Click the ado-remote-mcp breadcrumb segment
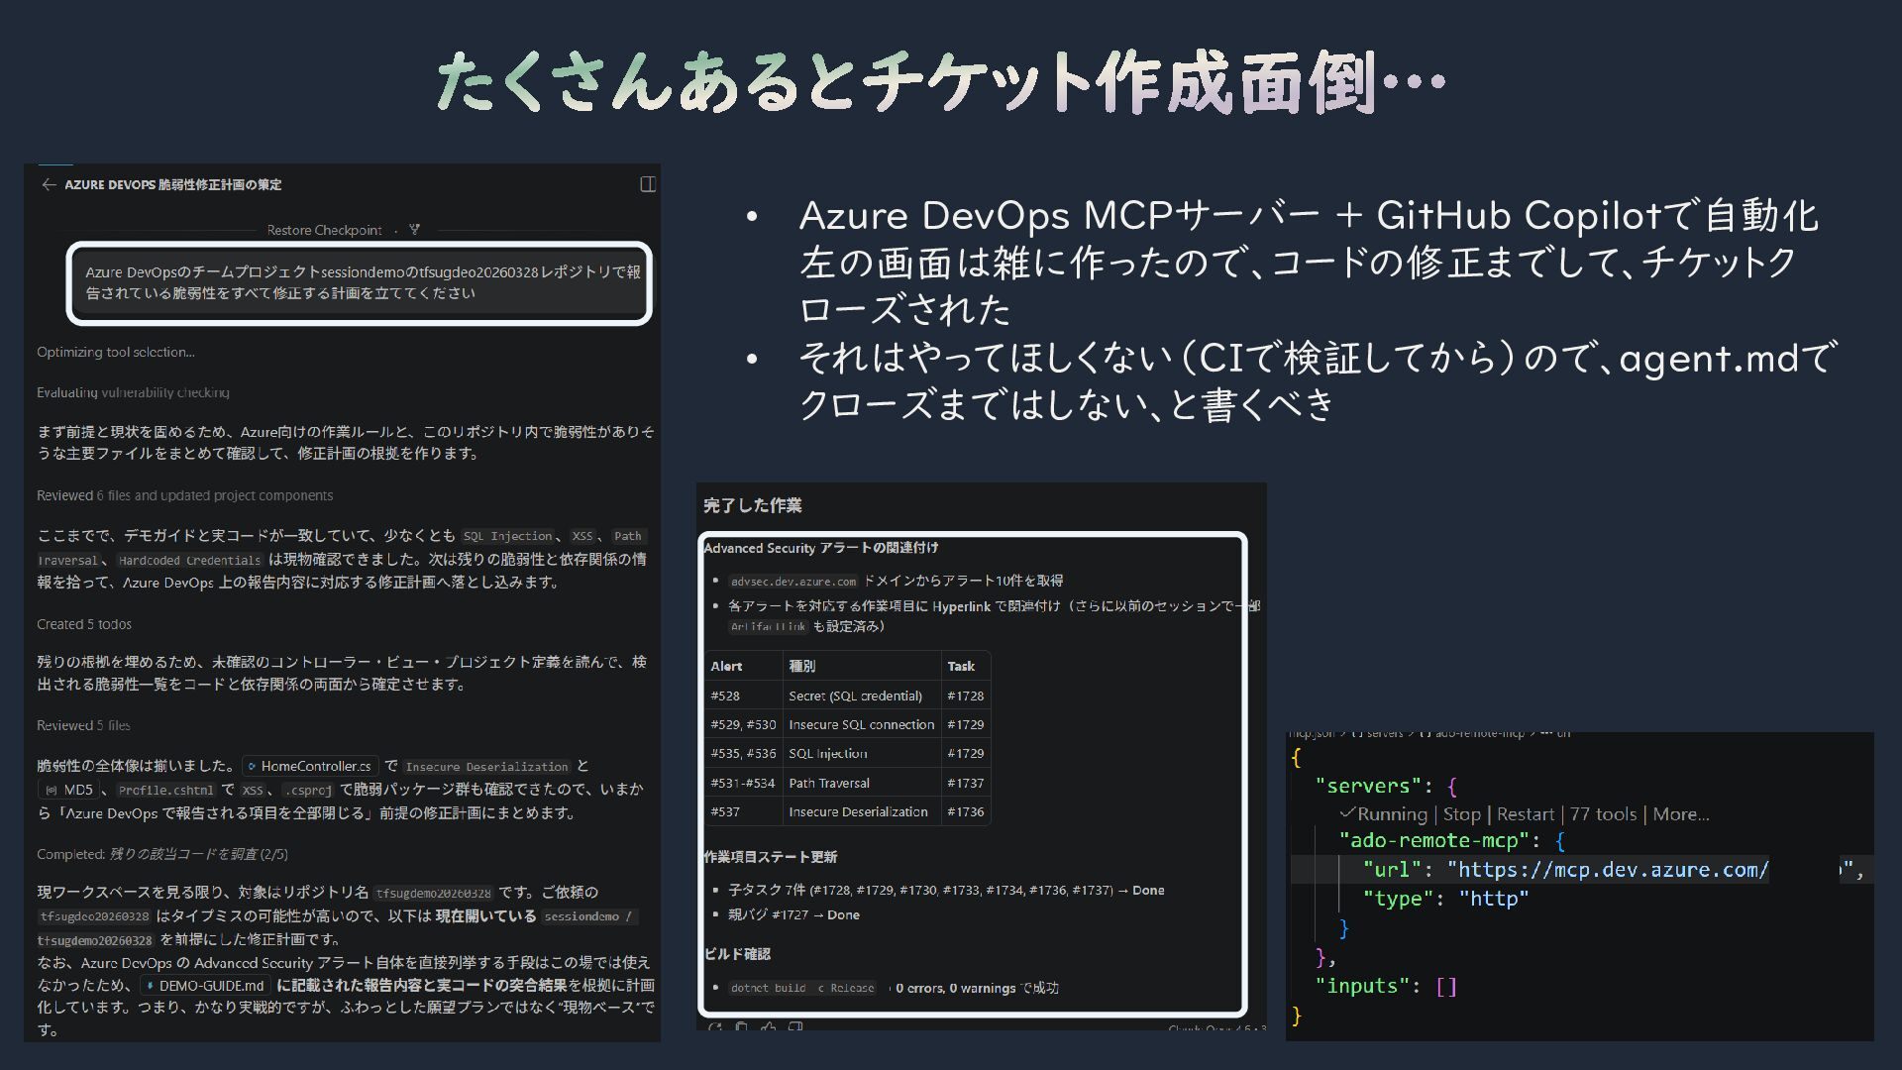The image size is (1902, 1070). pos(1478,734)
